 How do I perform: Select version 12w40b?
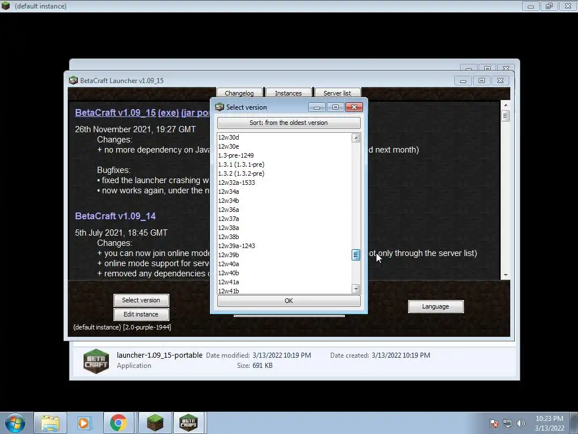pyautogui.click(x=284, y=273)
